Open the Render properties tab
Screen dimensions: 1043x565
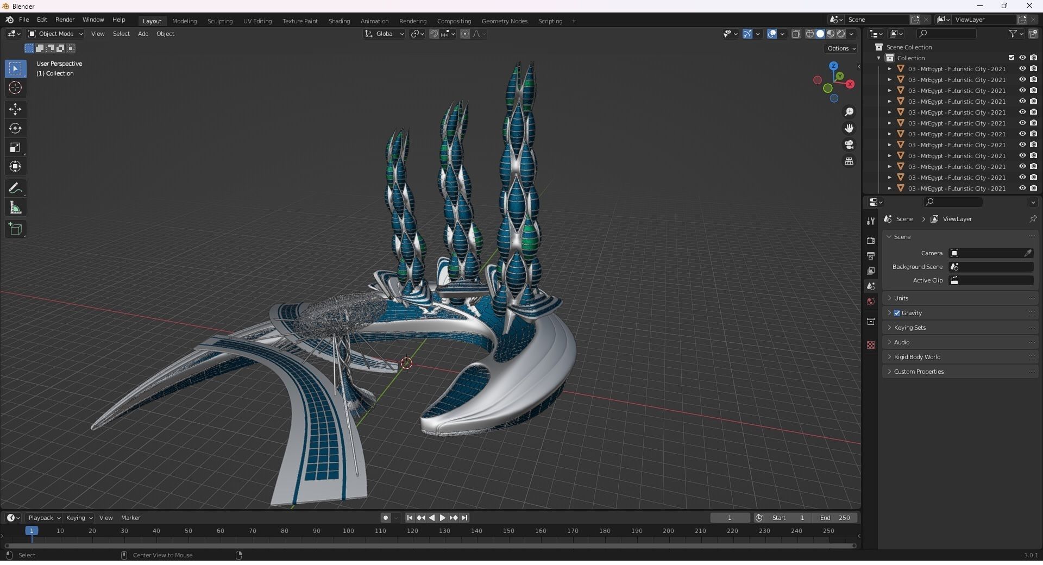[871, 240]
